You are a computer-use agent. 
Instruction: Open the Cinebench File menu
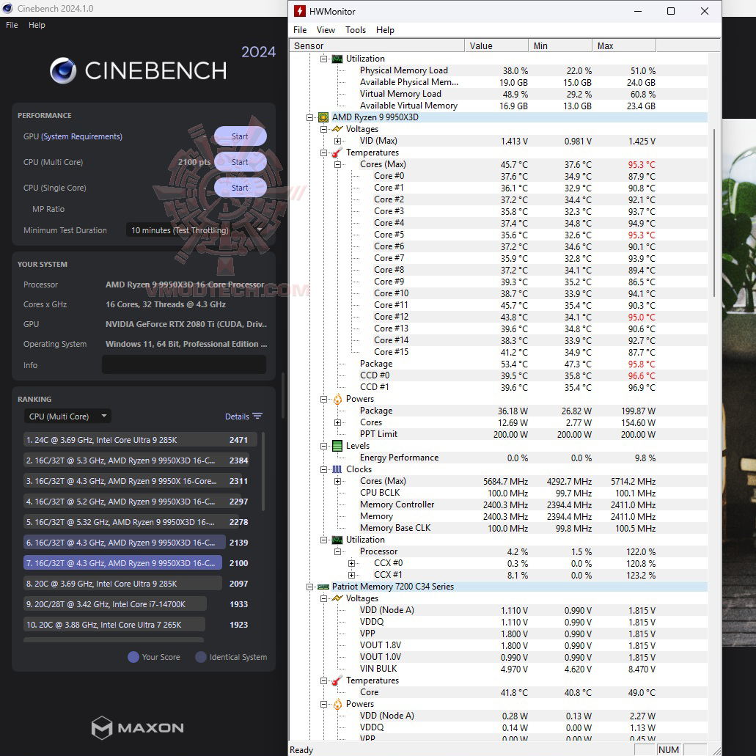12,25
